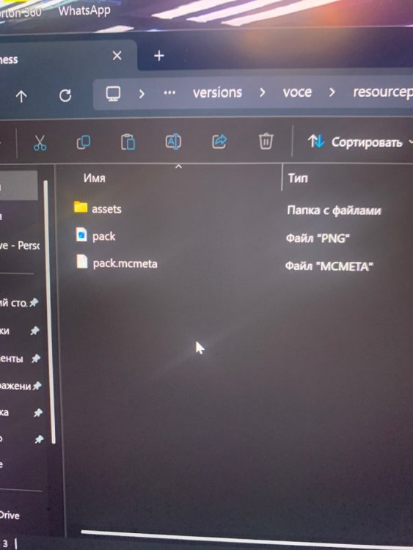The image size is (413, 550).
Task: Navigate to voce breadcrumb folder
Action: click(x=297, y=92)
